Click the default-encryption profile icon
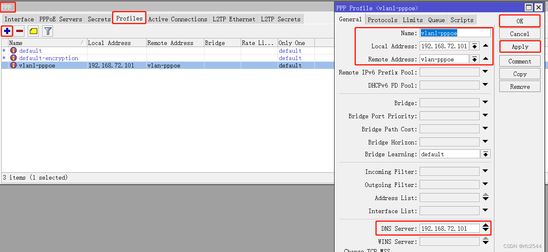The height and width of the screenshot is (252, 548). (13, 58)
